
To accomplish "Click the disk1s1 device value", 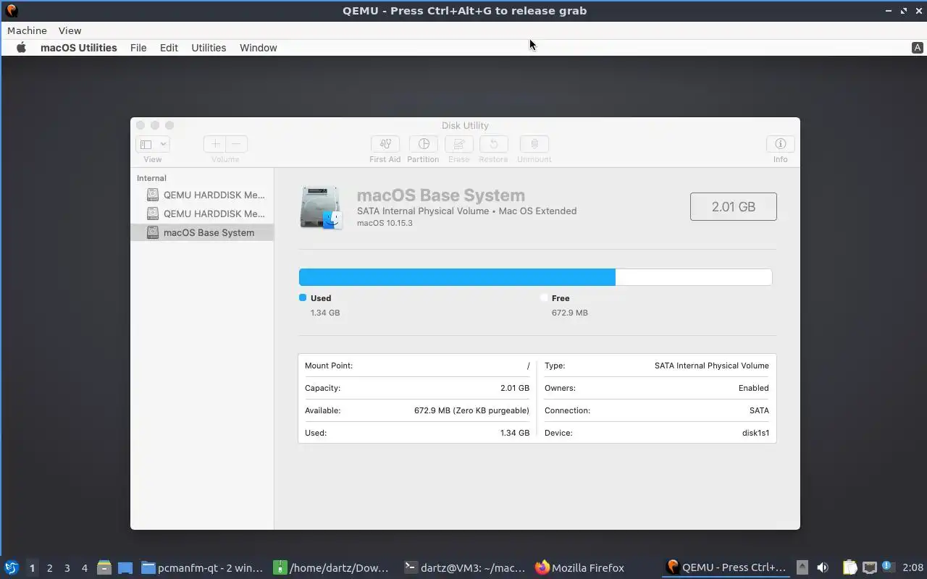I will pyautogui.click(x=755, y=433).
